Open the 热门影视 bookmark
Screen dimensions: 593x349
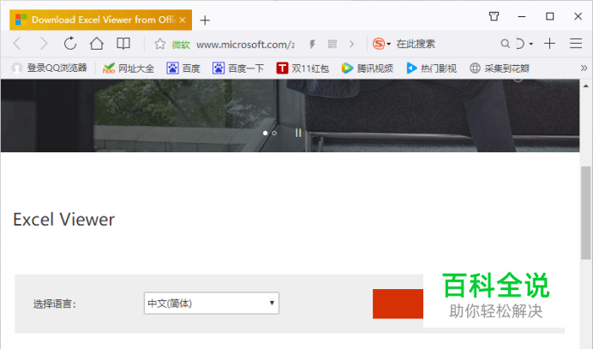point(432,68)
